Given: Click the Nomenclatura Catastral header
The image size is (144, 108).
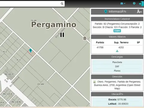Looking at the screenshot, I should coord(117,19).
